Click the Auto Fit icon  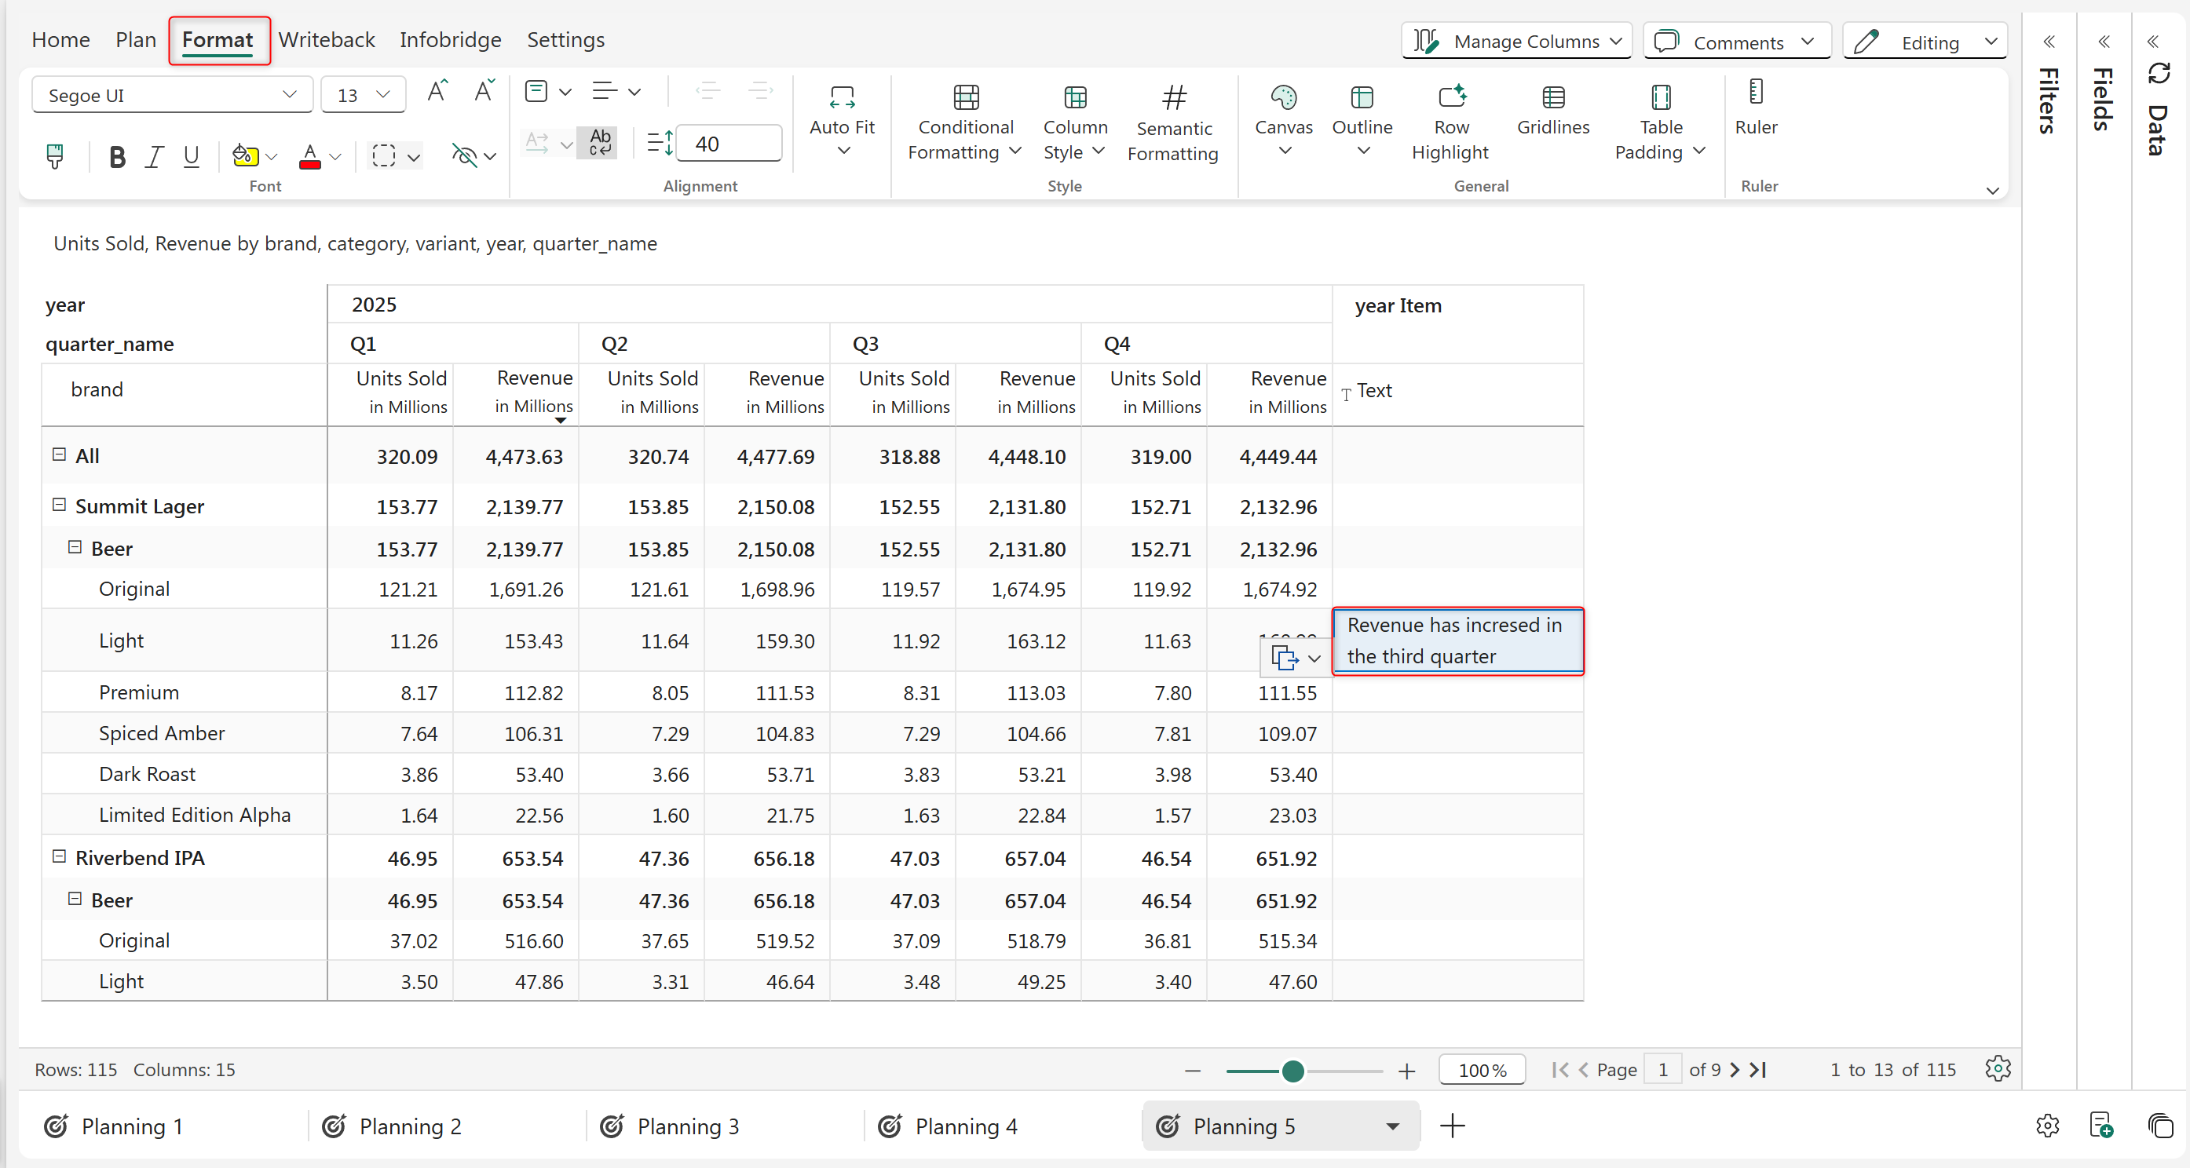tap(842, 99)
